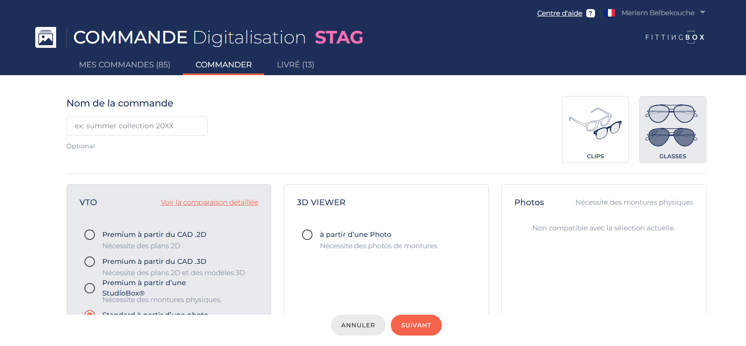Expand Meriem Belbekouche account menu

tap(658, 13)
